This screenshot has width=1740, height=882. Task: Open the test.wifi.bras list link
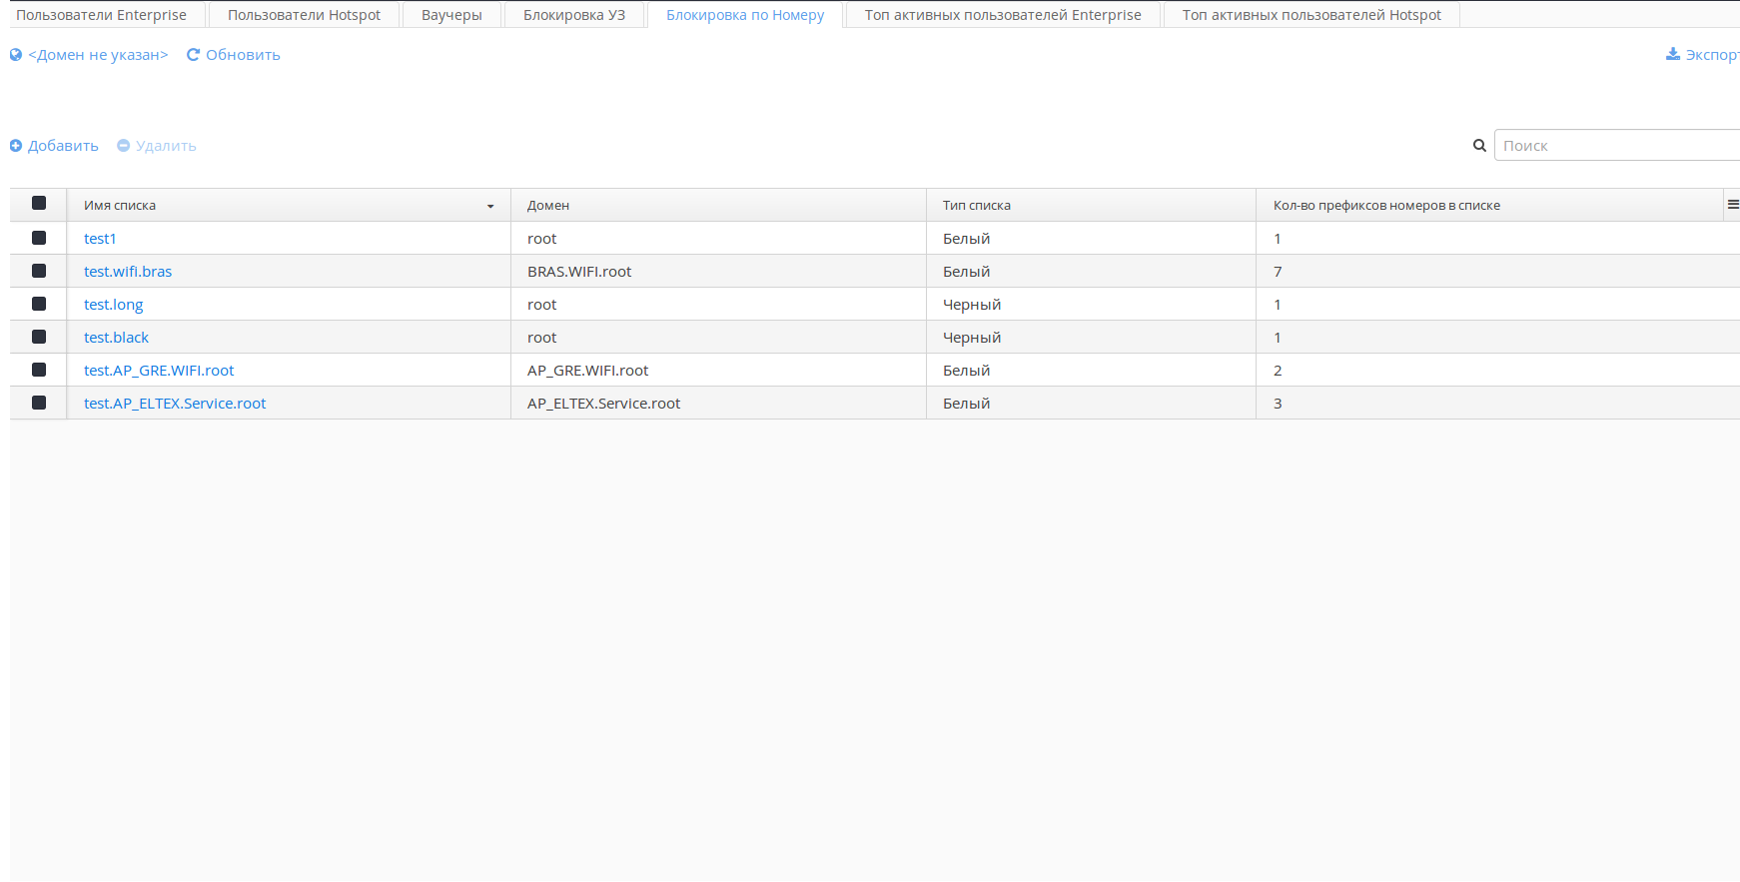click(128, 272)
